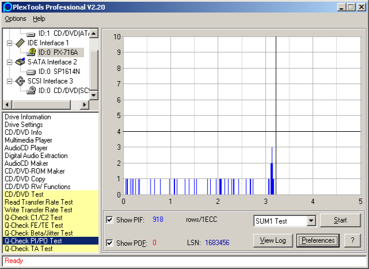The width and height of the screenshot is (369, 269).
Task: Select Q-Check TA Test
Action: tap(51, 249)
